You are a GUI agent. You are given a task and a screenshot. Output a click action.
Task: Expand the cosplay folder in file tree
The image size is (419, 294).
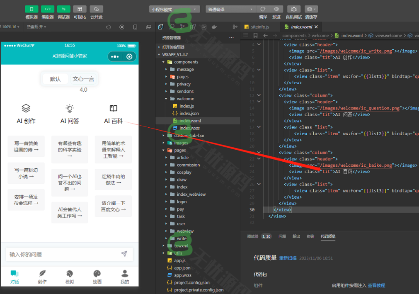(x=184, y=172)
